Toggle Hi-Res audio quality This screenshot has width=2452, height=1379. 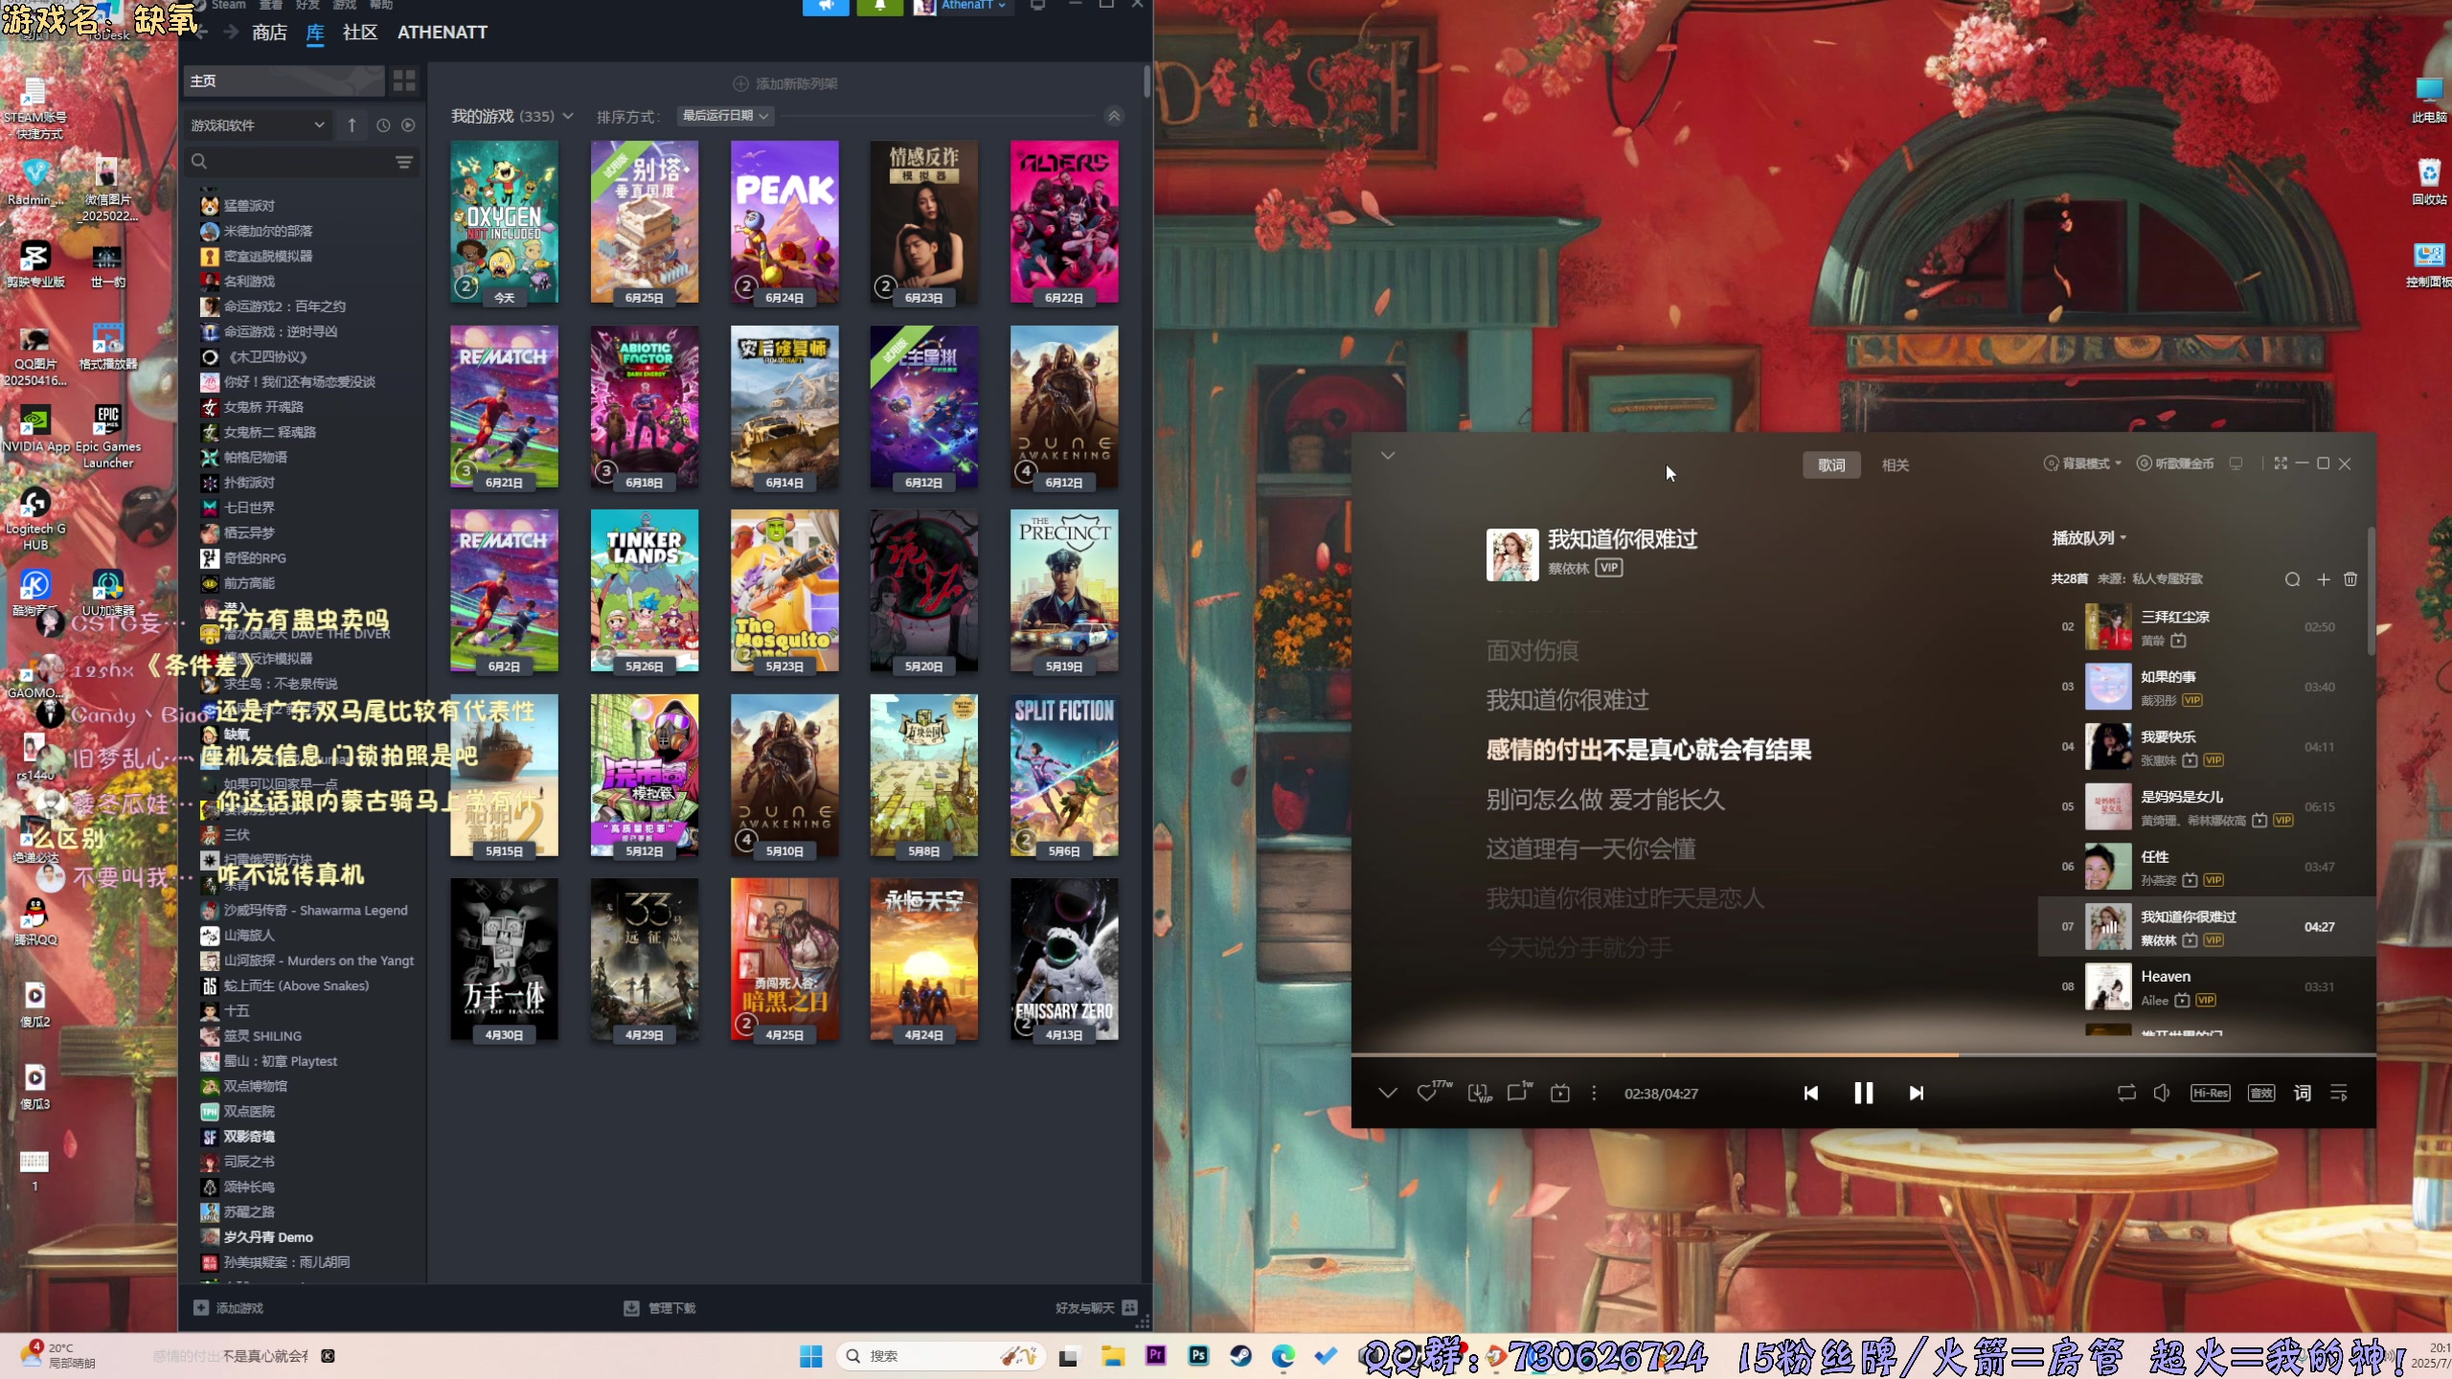2211,1094
